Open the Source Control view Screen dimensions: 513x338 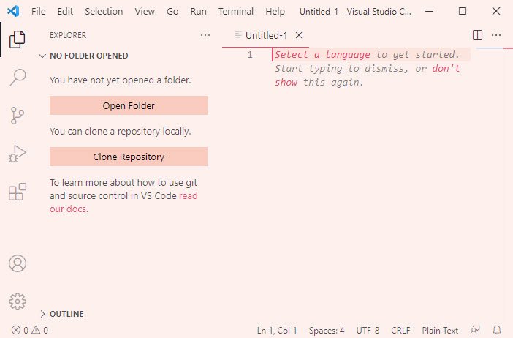18,116
